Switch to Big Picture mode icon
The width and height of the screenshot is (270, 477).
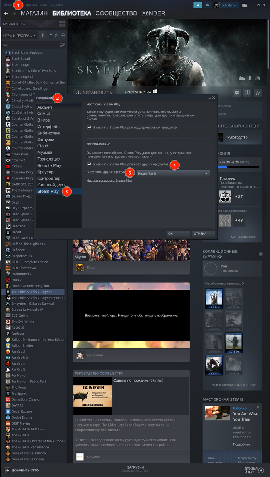[x=245, y=5]
